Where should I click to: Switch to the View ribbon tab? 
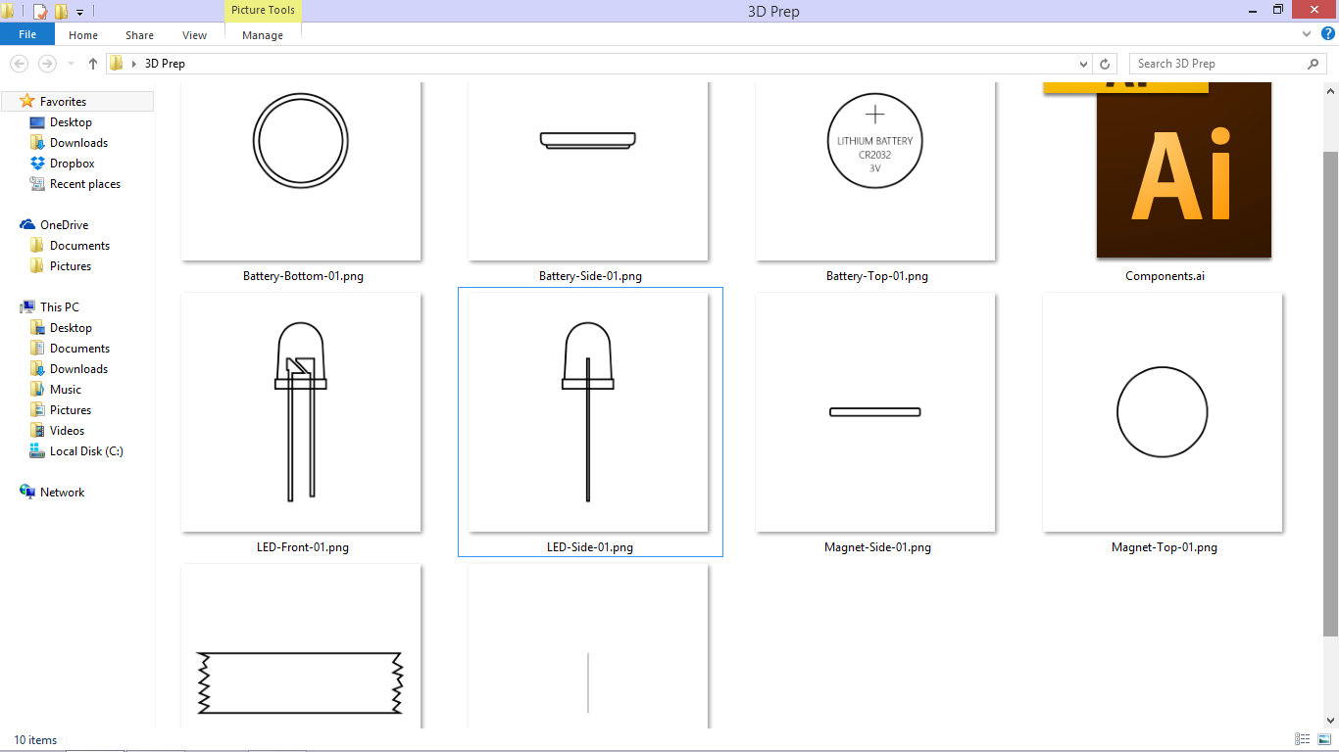click(x=194, y=34)
